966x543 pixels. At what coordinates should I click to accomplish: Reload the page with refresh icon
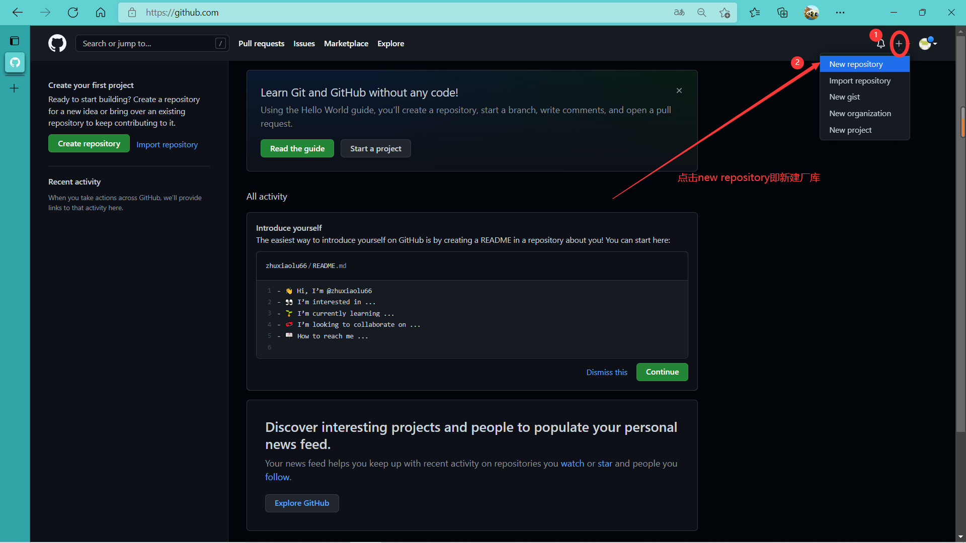73,13
